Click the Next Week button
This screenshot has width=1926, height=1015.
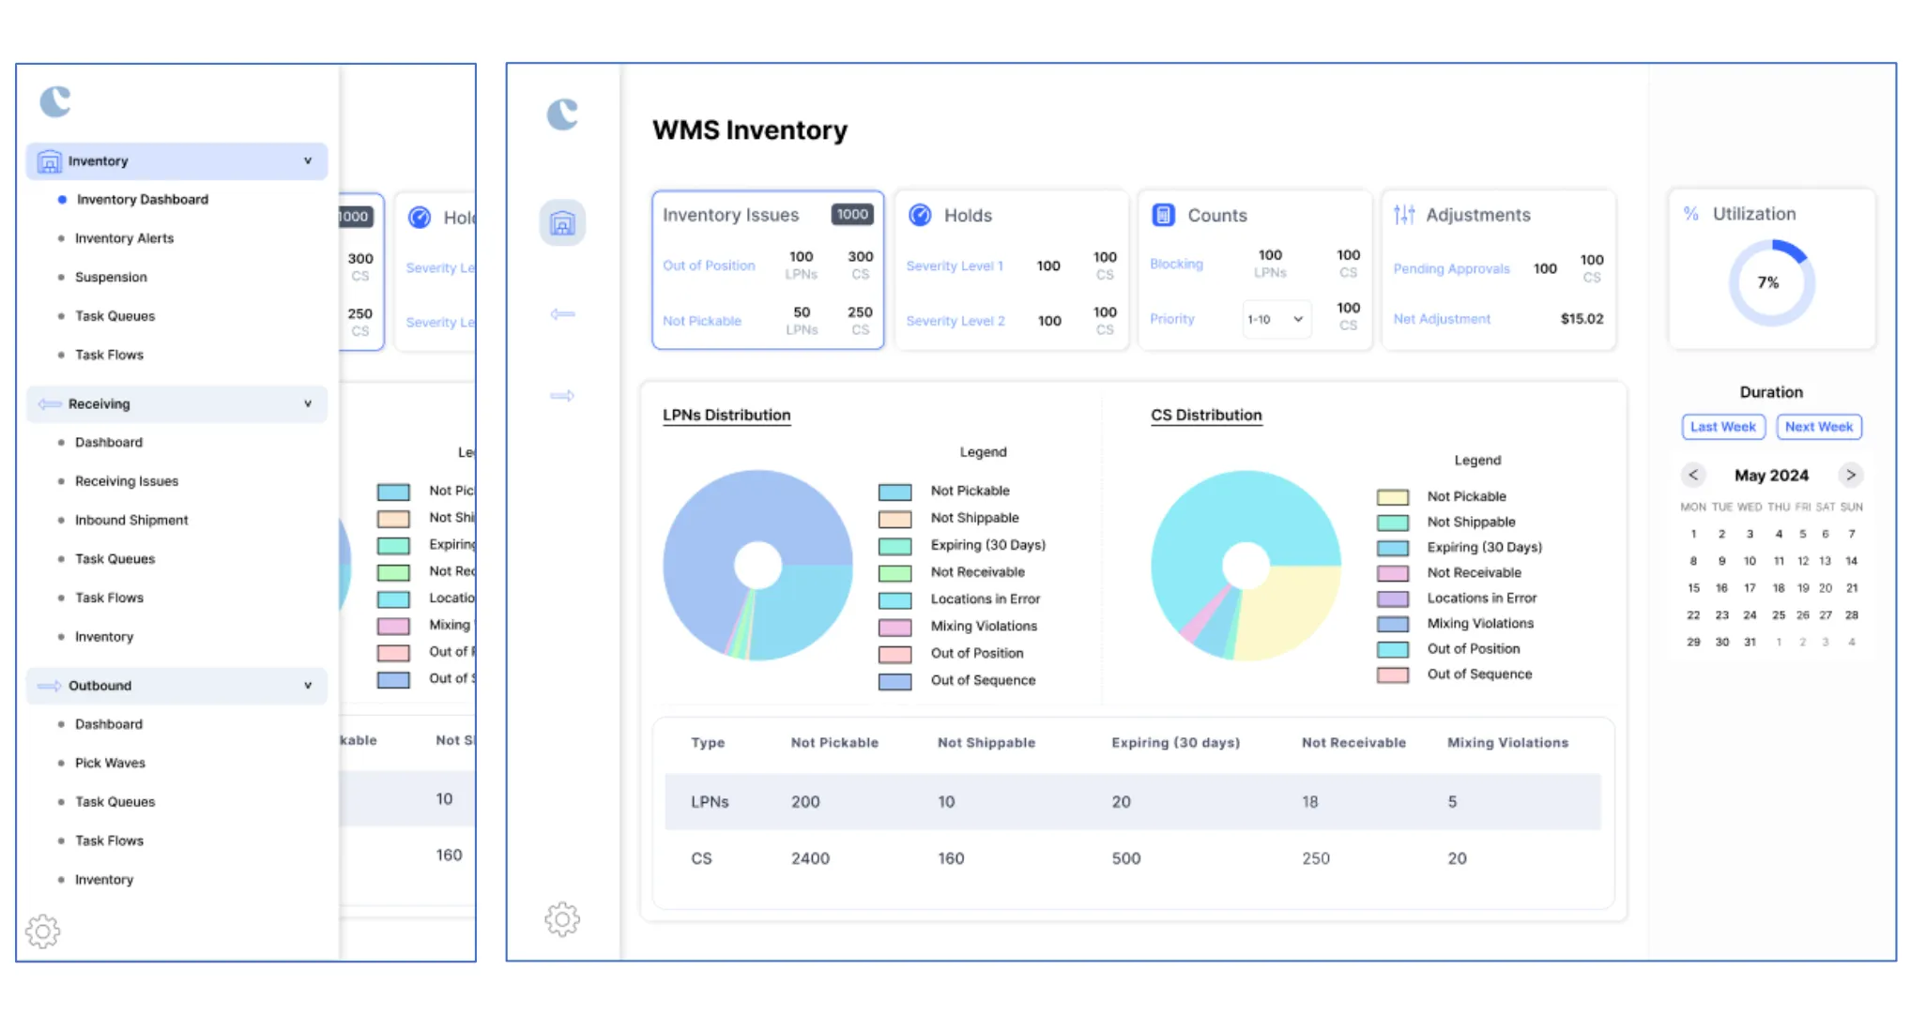(x=1818, y=427)
